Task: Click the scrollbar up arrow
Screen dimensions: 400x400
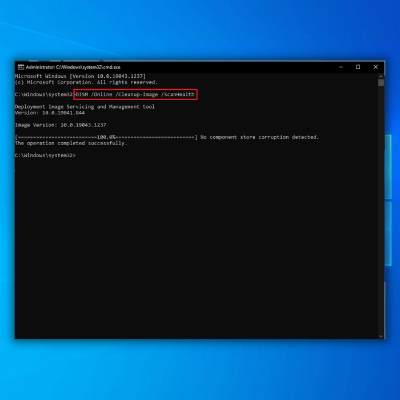Action: [381, 76]
